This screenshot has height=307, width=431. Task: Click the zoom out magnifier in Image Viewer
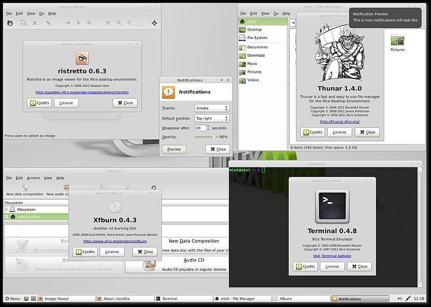point(119,23)
